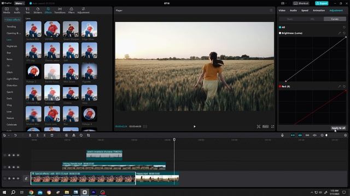Select the Light Effect category
This screenshot has height=196, width=350.
(x=13, y=79)
